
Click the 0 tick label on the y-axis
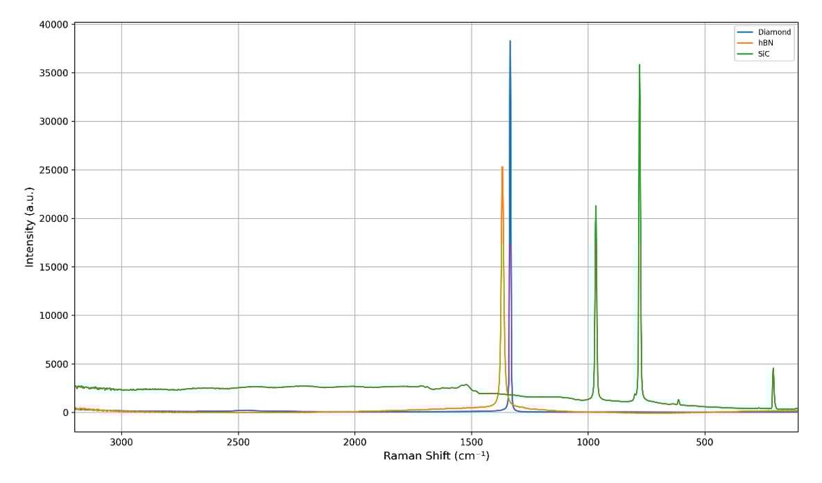point(65,413)
